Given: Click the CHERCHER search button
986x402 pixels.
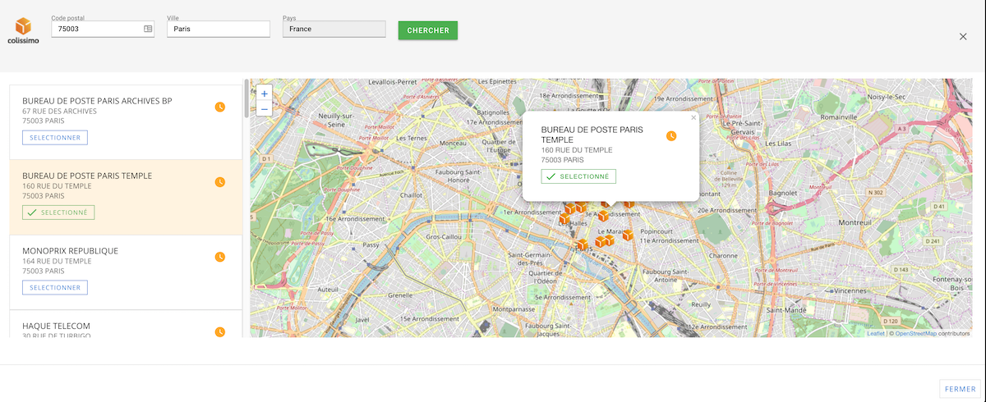Looking at the screenshot, I should pos(428,30).
